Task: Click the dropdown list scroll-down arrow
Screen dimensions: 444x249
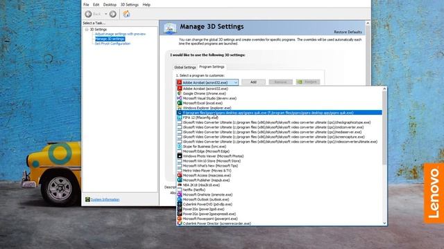Action: coord(384,223)
